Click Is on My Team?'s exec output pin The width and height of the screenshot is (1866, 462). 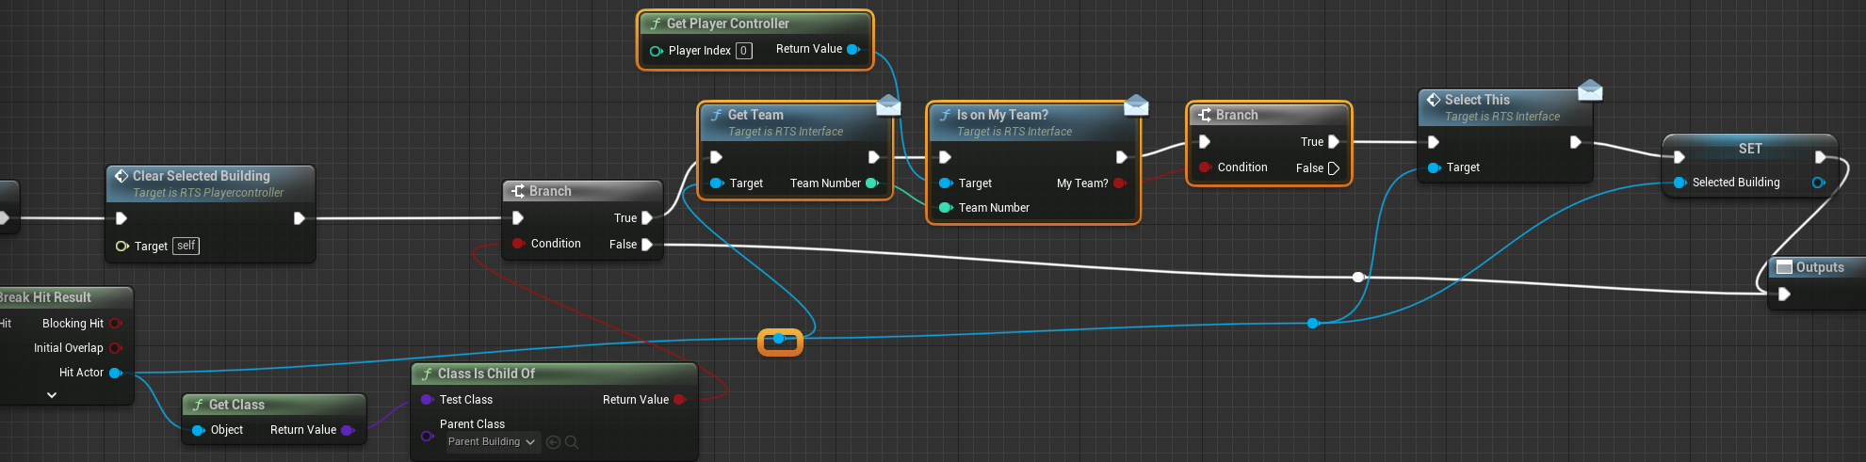pos(1122,157)
